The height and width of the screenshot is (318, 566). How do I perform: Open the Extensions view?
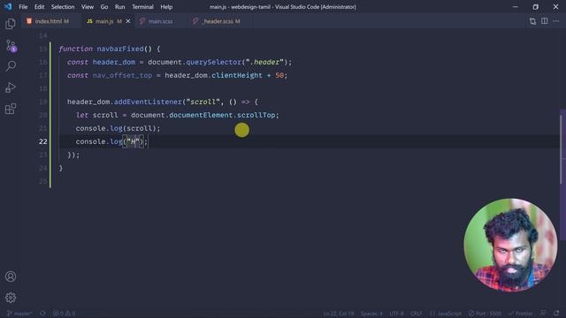(x=11, y=109)
